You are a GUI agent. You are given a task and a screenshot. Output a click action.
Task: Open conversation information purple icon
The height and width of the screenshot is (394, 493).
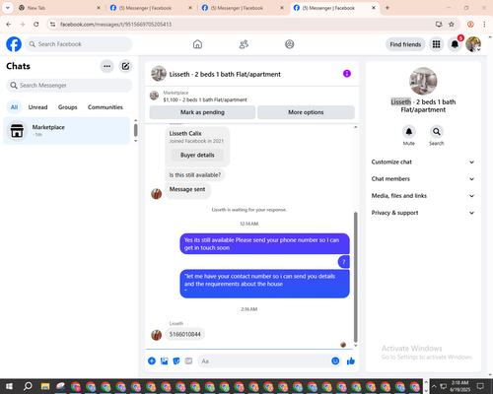coord(347,74)
